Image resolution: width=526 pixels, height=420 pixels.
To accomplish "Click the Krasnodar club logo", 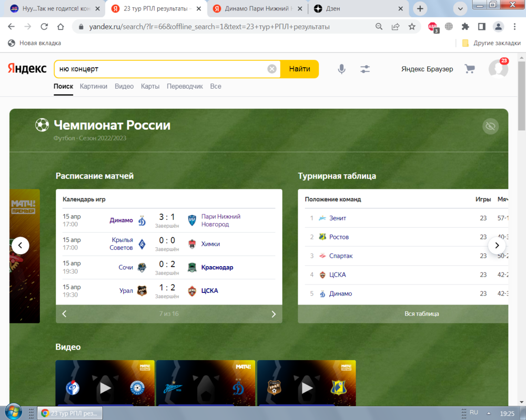I will pyautogui.click(x=192, y=267).
